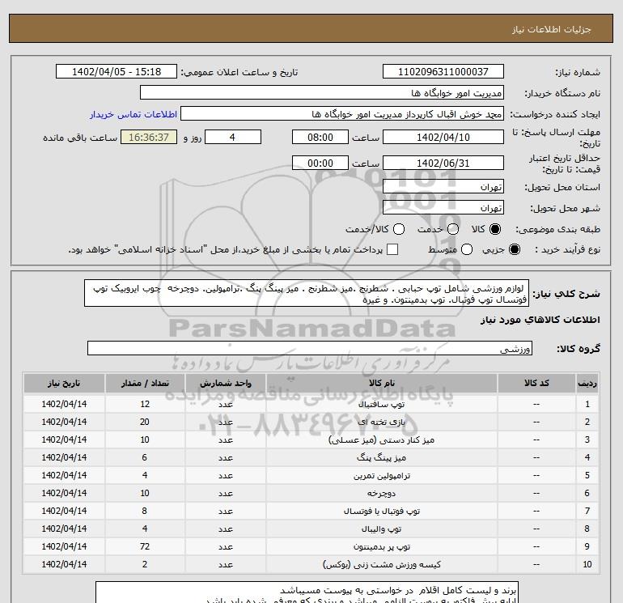The height and width of the screenshot is (603, 623).
Task: Click the announcement date field 1402/04/05 - 15:18
Action: (x=117, y=71)
